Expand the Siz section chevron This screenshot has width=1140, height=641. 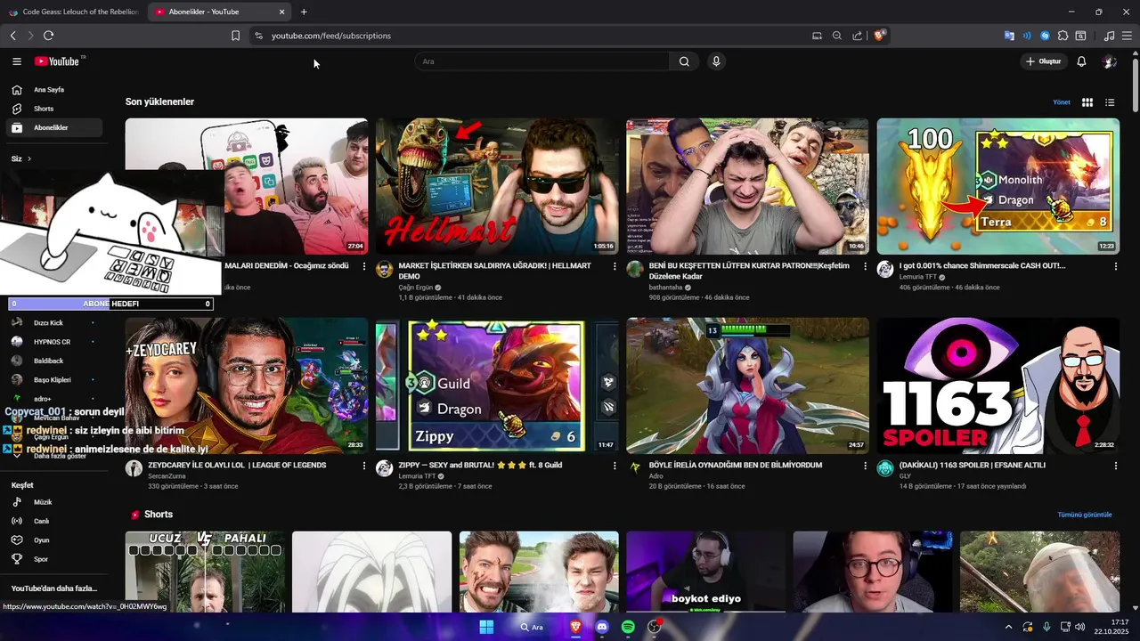point(28,159)
